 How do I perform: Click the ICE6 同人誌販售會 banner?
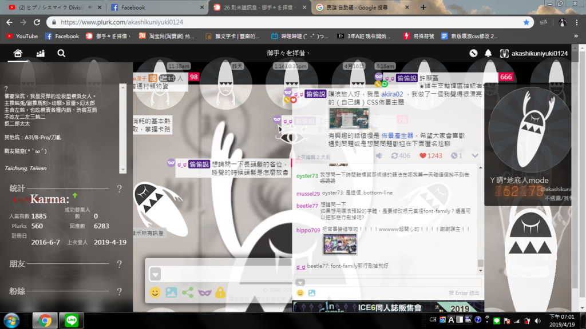point(389,307)
